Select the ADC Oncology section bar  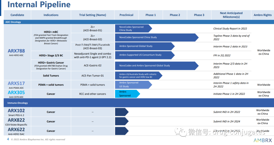point(139,22)
